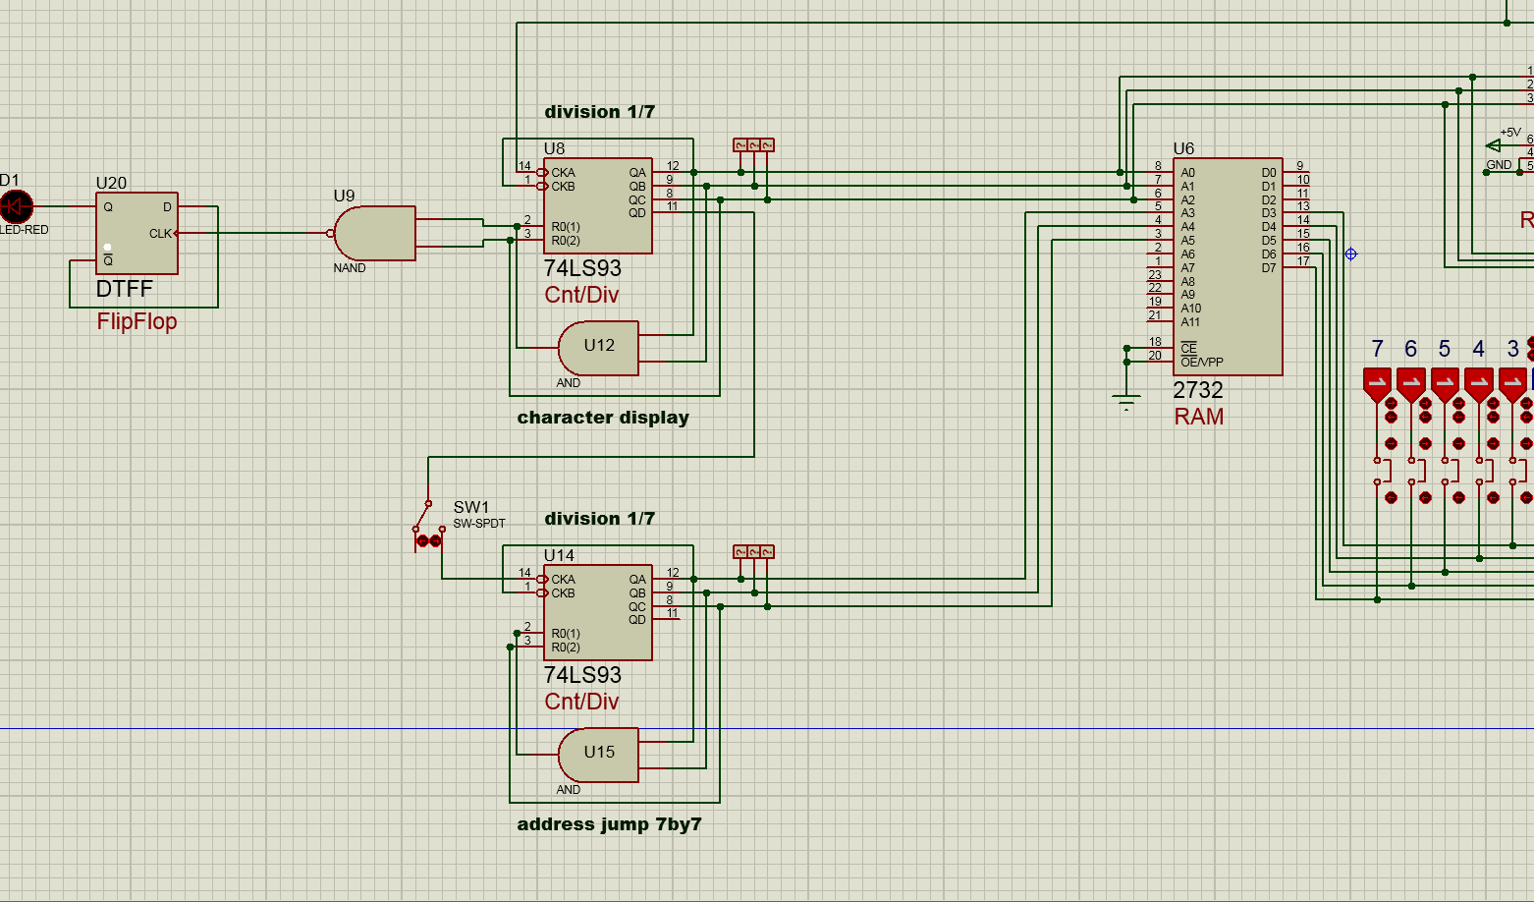Click the switch contact below logic state 6
1534x902 pixels.
click(x=1417, y=470)
